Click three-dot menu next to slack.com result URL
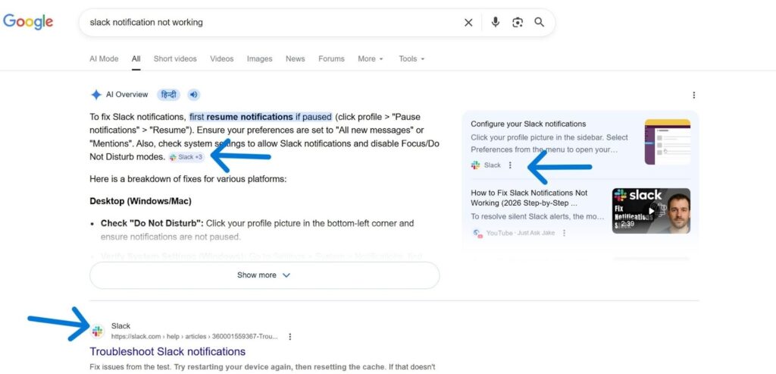Screen dimensions: 776x374 click(x=290, y=337)
